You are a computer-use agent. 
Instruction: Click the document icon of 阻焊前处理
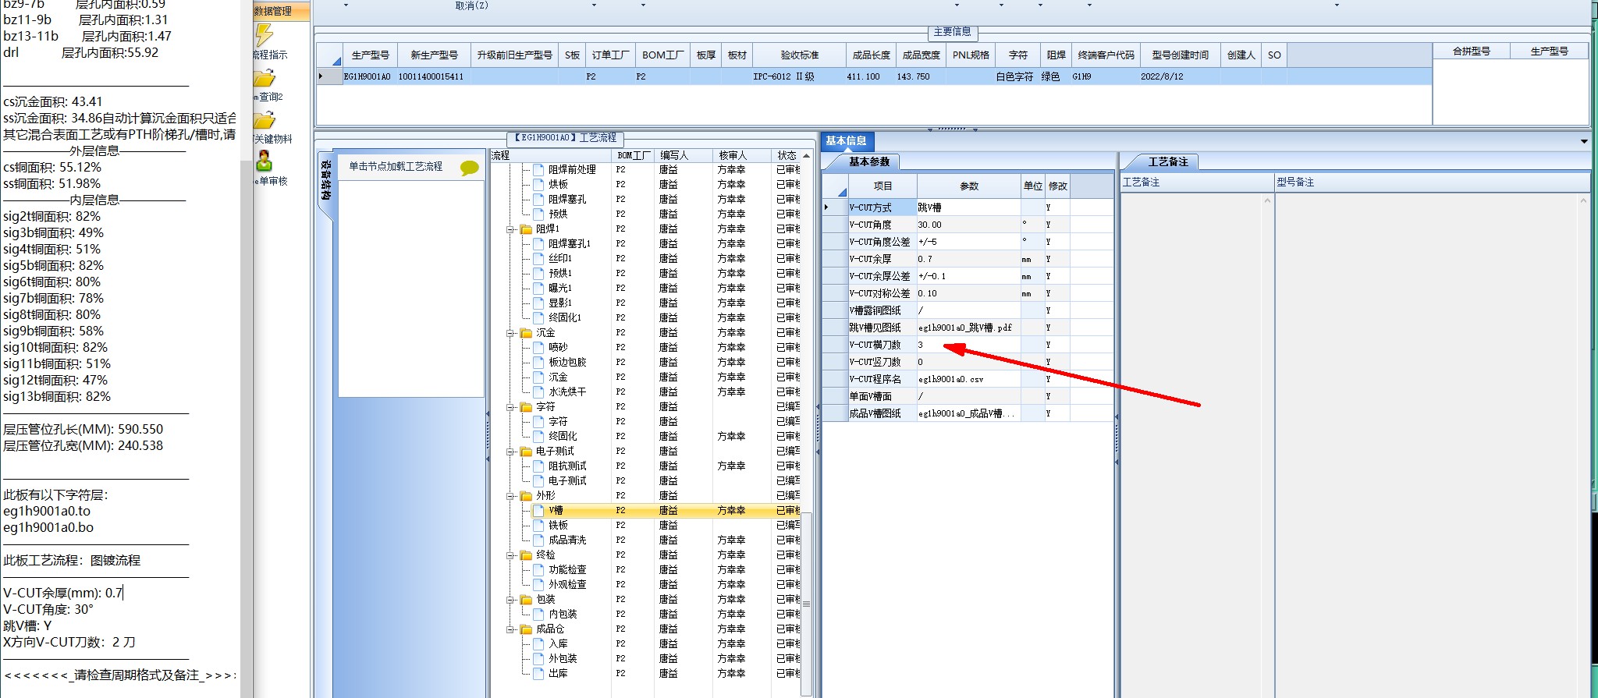coord(538,169)
